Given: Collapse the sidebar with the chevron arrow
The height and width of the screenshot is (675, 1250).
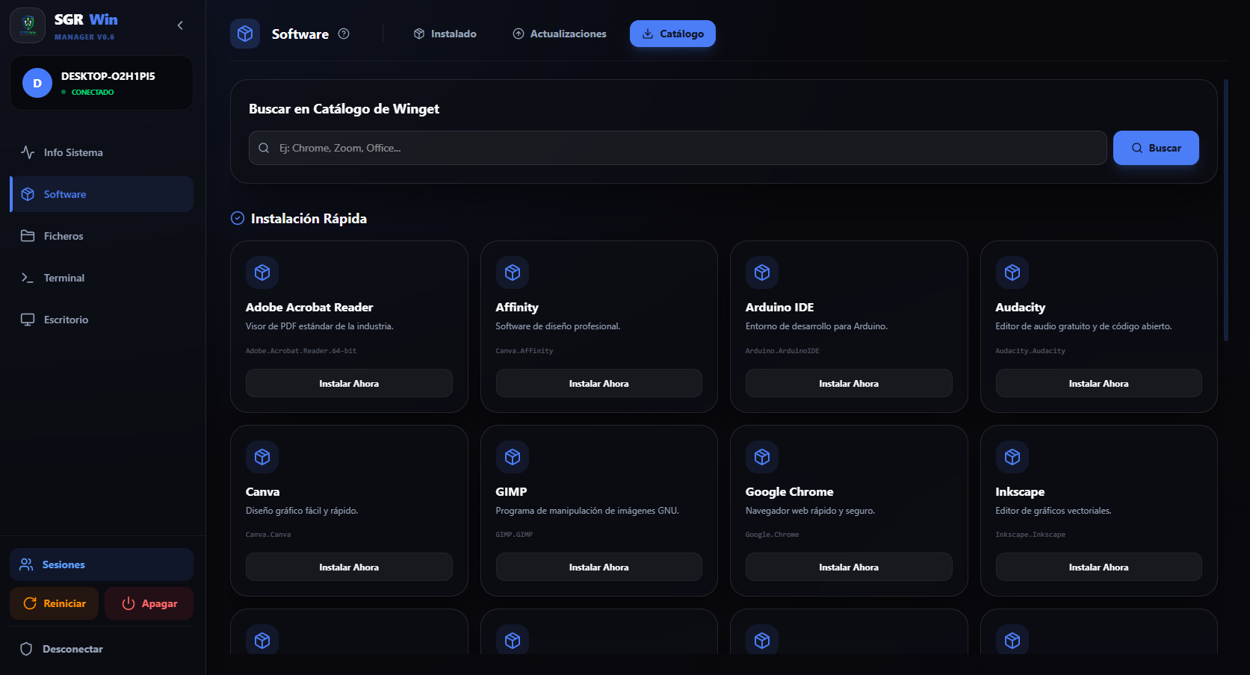Looking at the screenshot, I should point(180,25).
